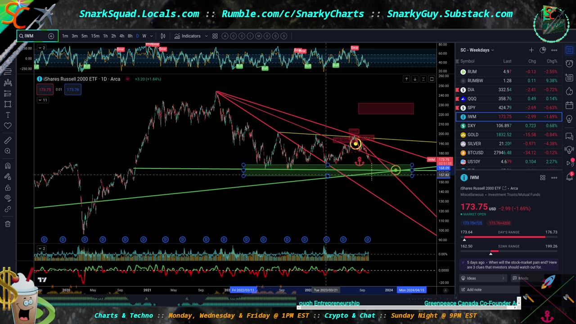Open the Indicators dropdown arrow
The image size is (576, 324).
pyautogui.click(x=206, y=36)
